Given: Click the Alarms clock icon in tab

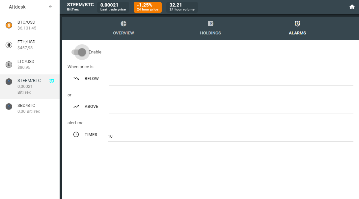Looking at the screenshot, I should 297,24.
